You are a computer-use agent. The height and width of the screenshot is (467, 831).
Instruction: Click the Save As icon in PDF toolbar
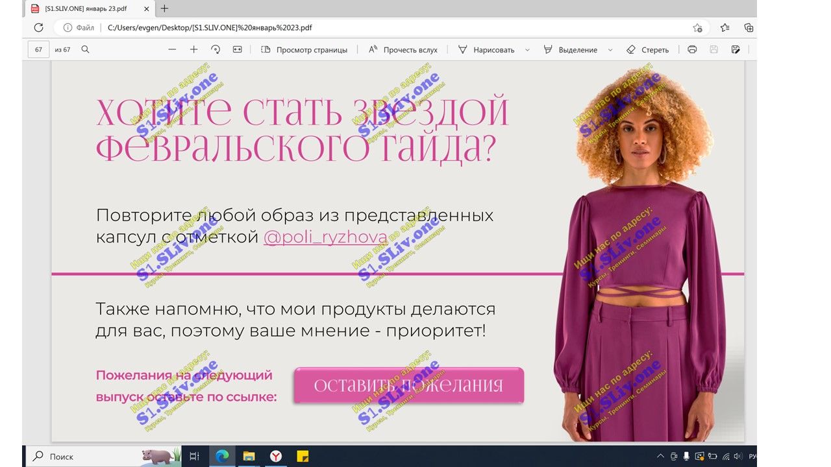pos(736,49)
